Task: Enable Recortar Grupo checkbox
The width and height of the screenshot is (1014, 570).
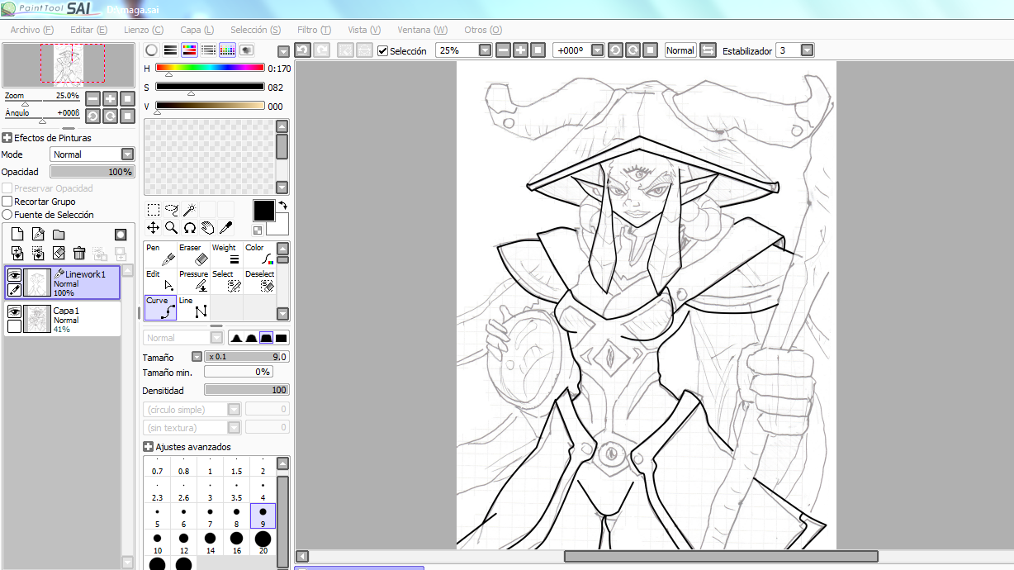Action: [7, 202]
